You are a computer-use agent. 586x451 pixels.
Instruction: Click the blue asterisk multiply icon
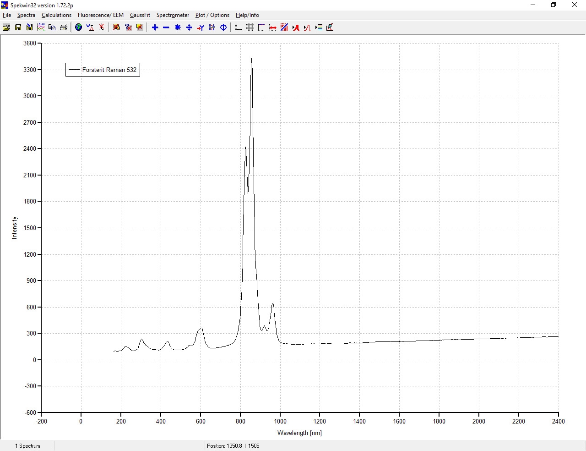[178, 27]
